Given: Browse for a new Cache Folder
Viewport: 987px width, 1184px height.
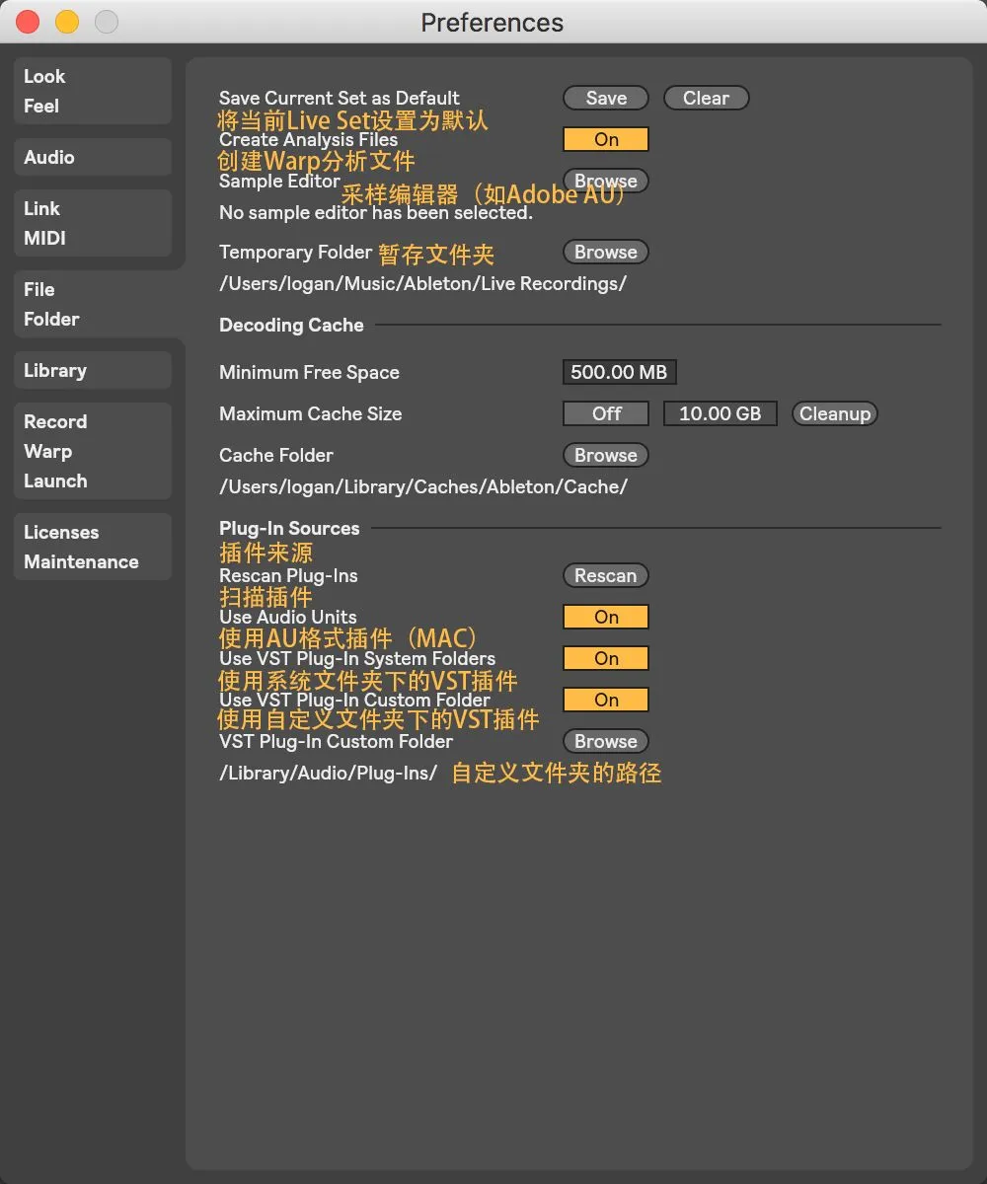Looking at the screenshot, I should (x=605, y=455).
